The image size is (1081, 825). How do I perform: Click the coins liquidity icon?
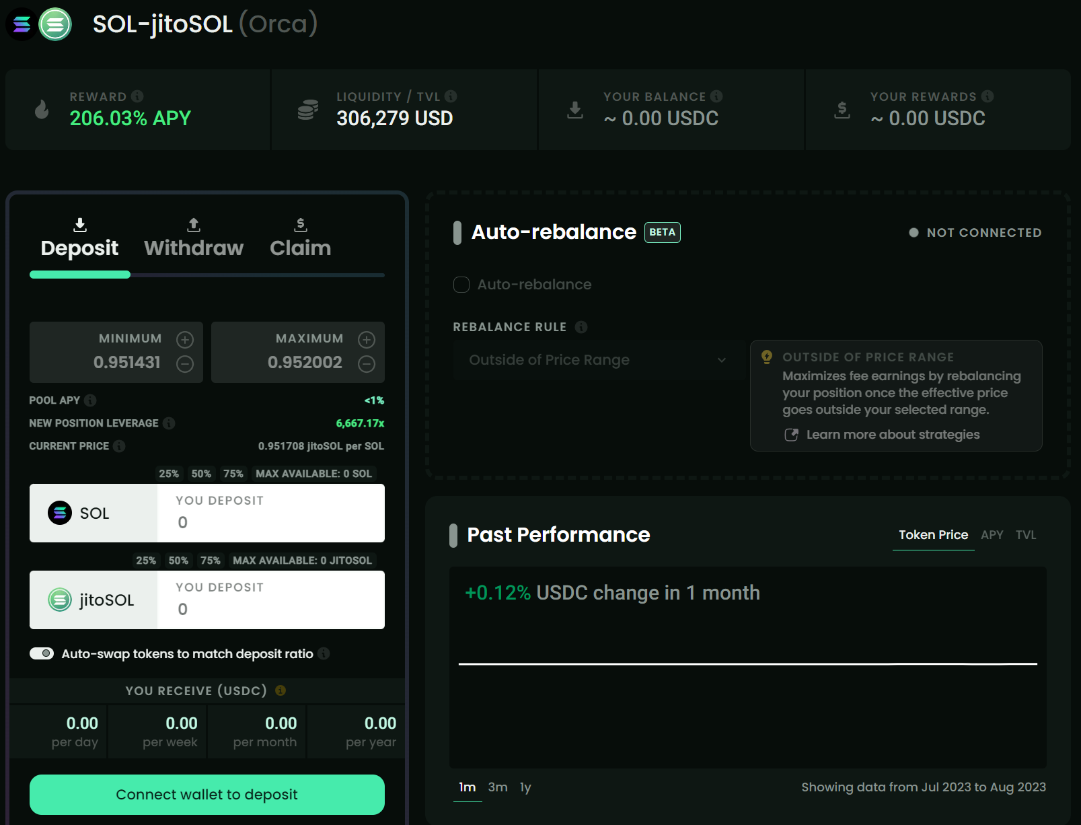click(x=308, y=109)
